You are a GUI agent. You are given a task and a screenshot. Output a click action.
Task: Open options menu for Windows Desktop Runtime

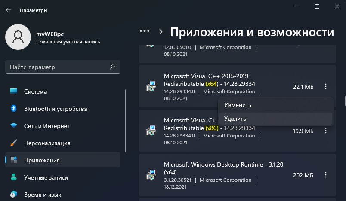326,175
